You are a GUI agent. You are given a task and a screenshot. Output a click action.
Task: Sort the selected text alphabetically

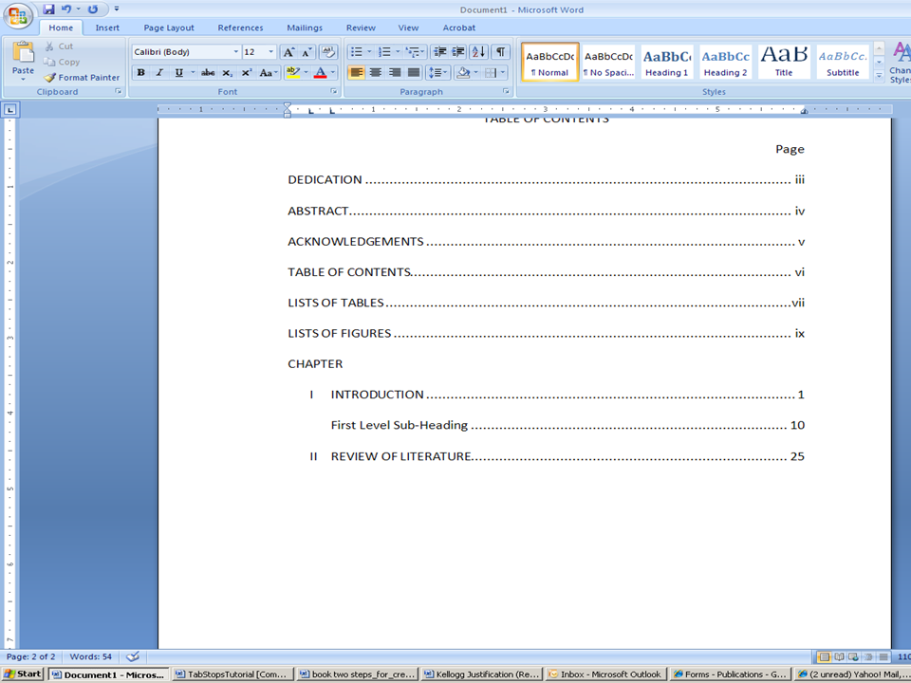pos(478,52)
